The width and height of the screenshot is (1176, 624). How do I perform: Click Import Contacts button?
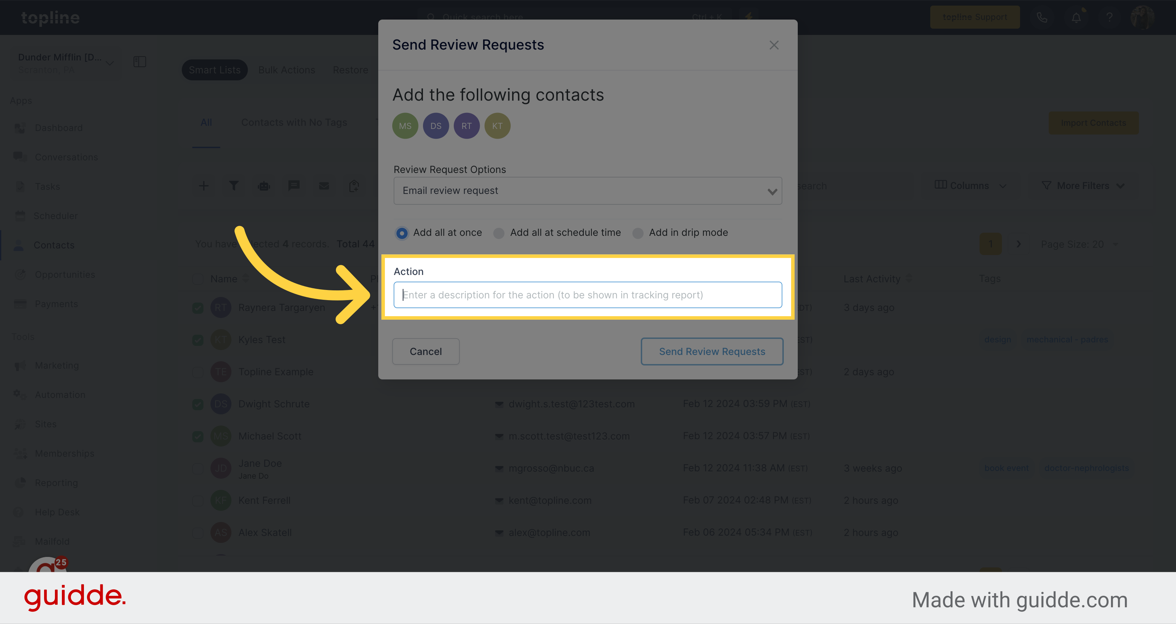pos(1093,123)
